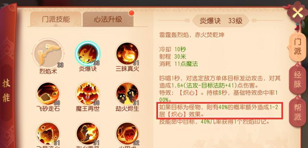The height and width of the screenshot is (148, 308).
Task: Switch to the 帮派 side tab
Action: (297, 112)
